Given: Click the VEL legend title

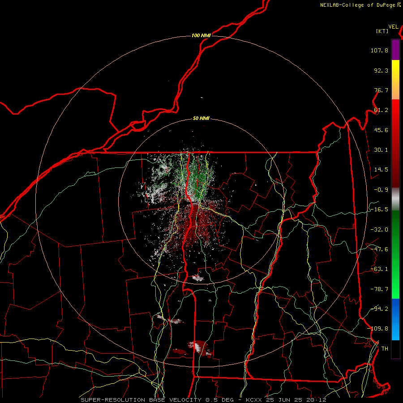Looking at the screenshot, I should pyautogui.click(x=393, y=27).
